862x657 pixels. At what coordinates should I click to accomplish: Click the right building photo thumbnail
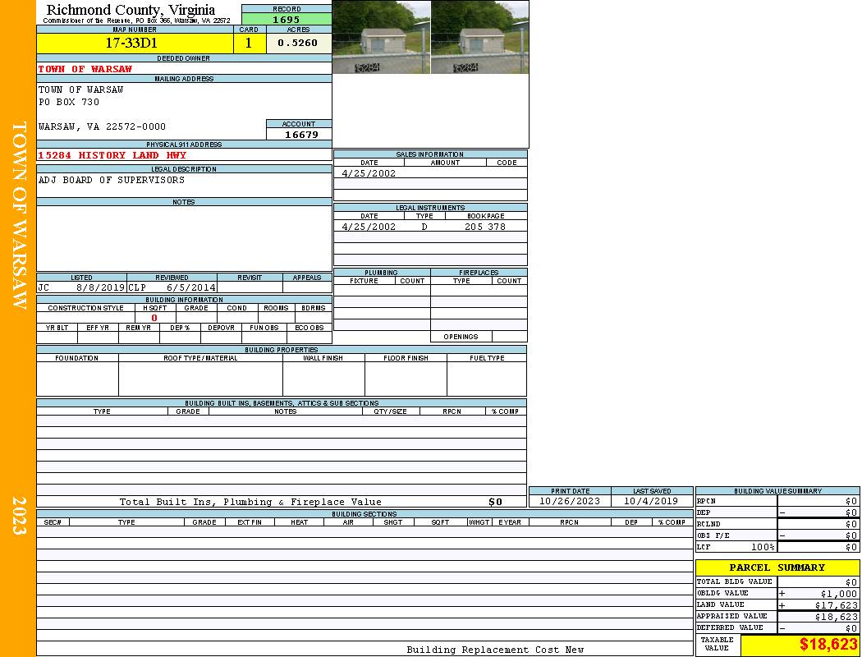(479, 38)
